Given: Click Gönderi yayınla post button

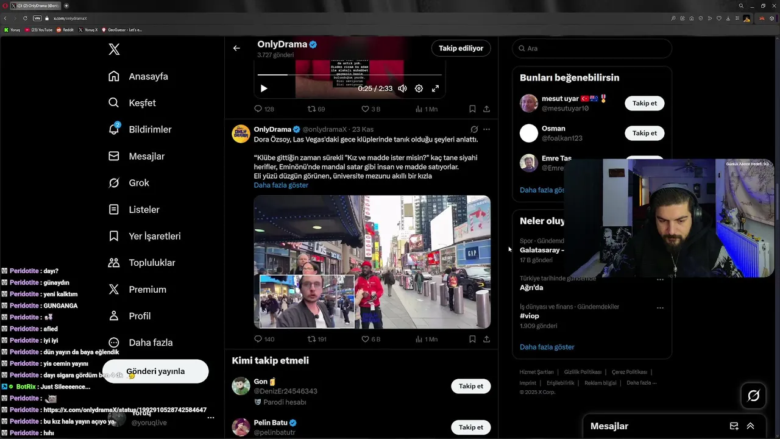Looking at the screenshot, I should [155, 371].
